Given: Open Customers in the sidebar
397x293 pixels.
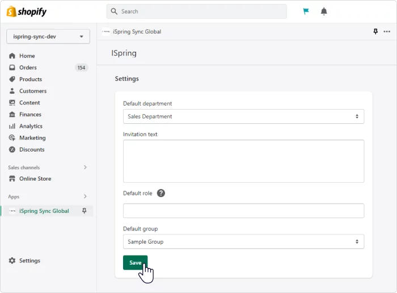Looking at the screenshot, I should coord(33,91).
